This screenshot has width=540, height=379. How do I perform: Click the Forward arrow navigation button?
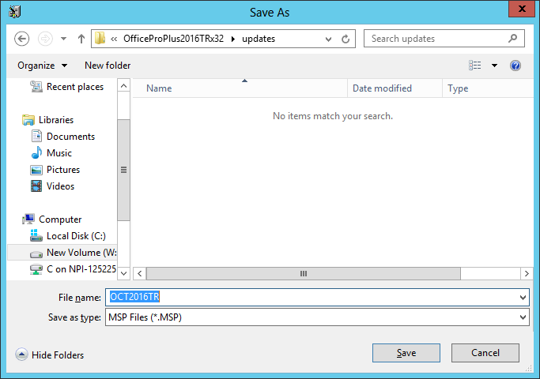pos(45,39)
